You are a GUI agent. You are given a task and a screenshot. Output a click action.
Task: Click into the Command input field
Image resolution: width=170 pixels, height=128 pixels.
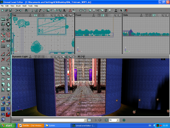point(53,120)
